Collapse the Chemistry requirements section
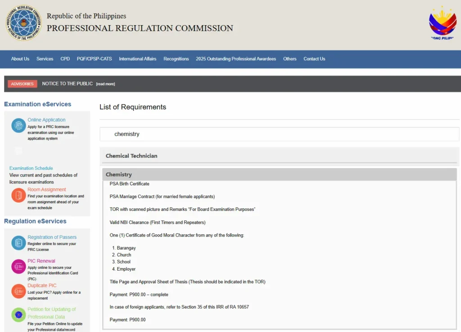The height and width of the screenshot is (332, 461). 279,174
